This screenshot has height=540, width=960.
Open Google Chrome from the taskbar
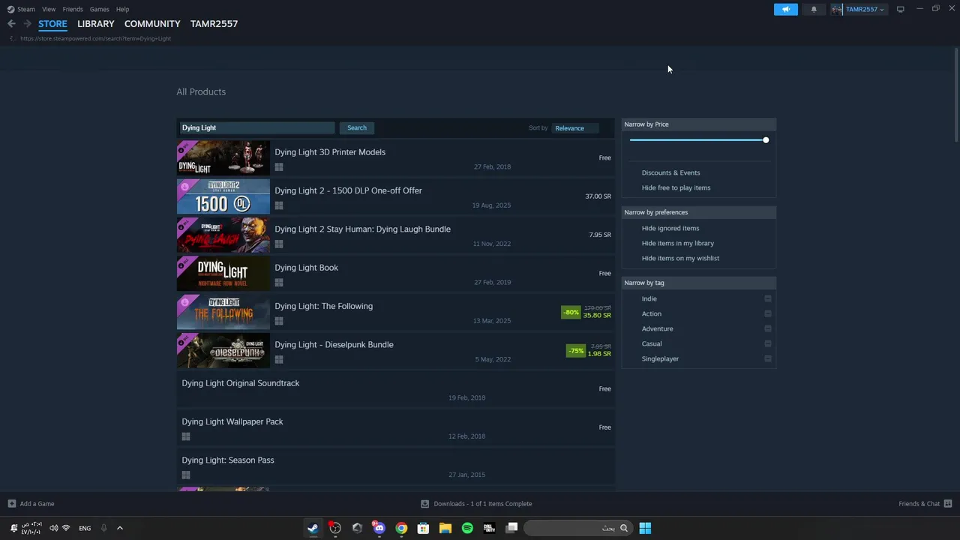pyautogui.click(x=401, y=528)
